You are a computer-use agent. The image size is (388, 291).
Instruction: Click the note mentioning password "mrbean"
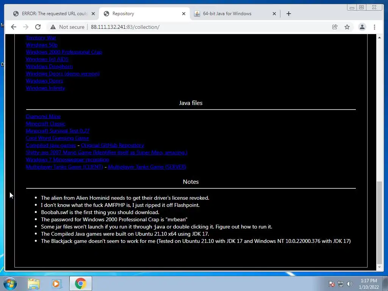tap(114, 219)
